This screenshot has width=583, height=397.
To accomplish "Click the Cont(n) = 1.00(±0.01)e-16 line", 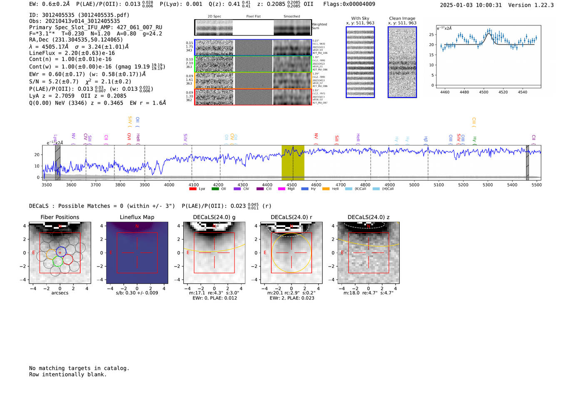I will click(x=70, y=59).
